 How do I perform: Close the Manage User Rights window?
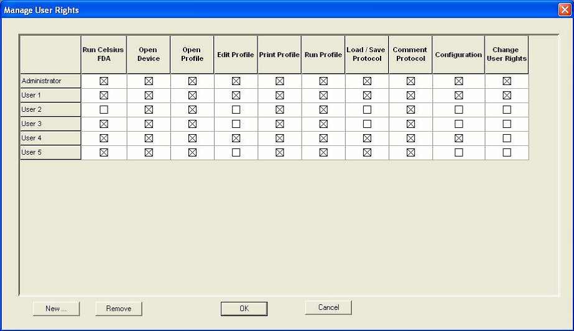[564, 10]
